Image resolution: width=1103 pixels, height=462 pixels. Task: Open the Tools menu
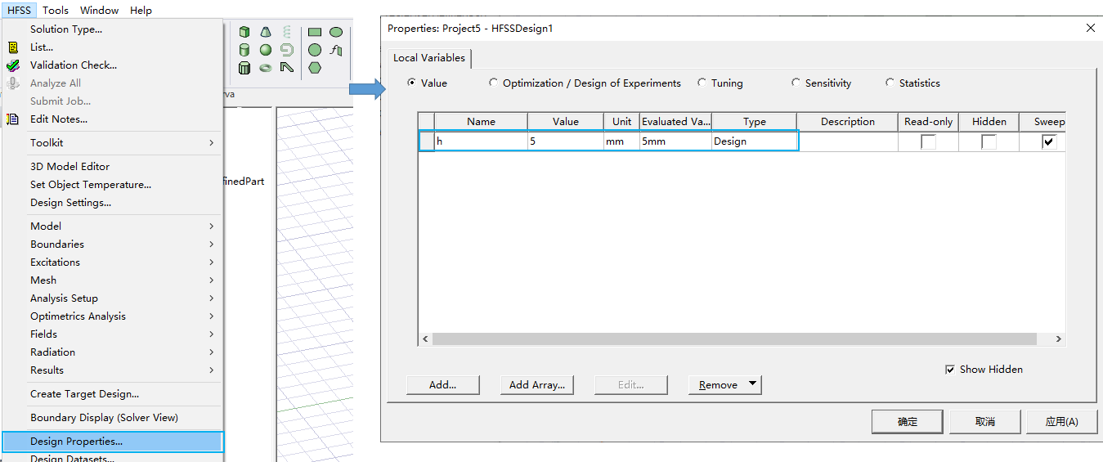(x=56, y=10)
